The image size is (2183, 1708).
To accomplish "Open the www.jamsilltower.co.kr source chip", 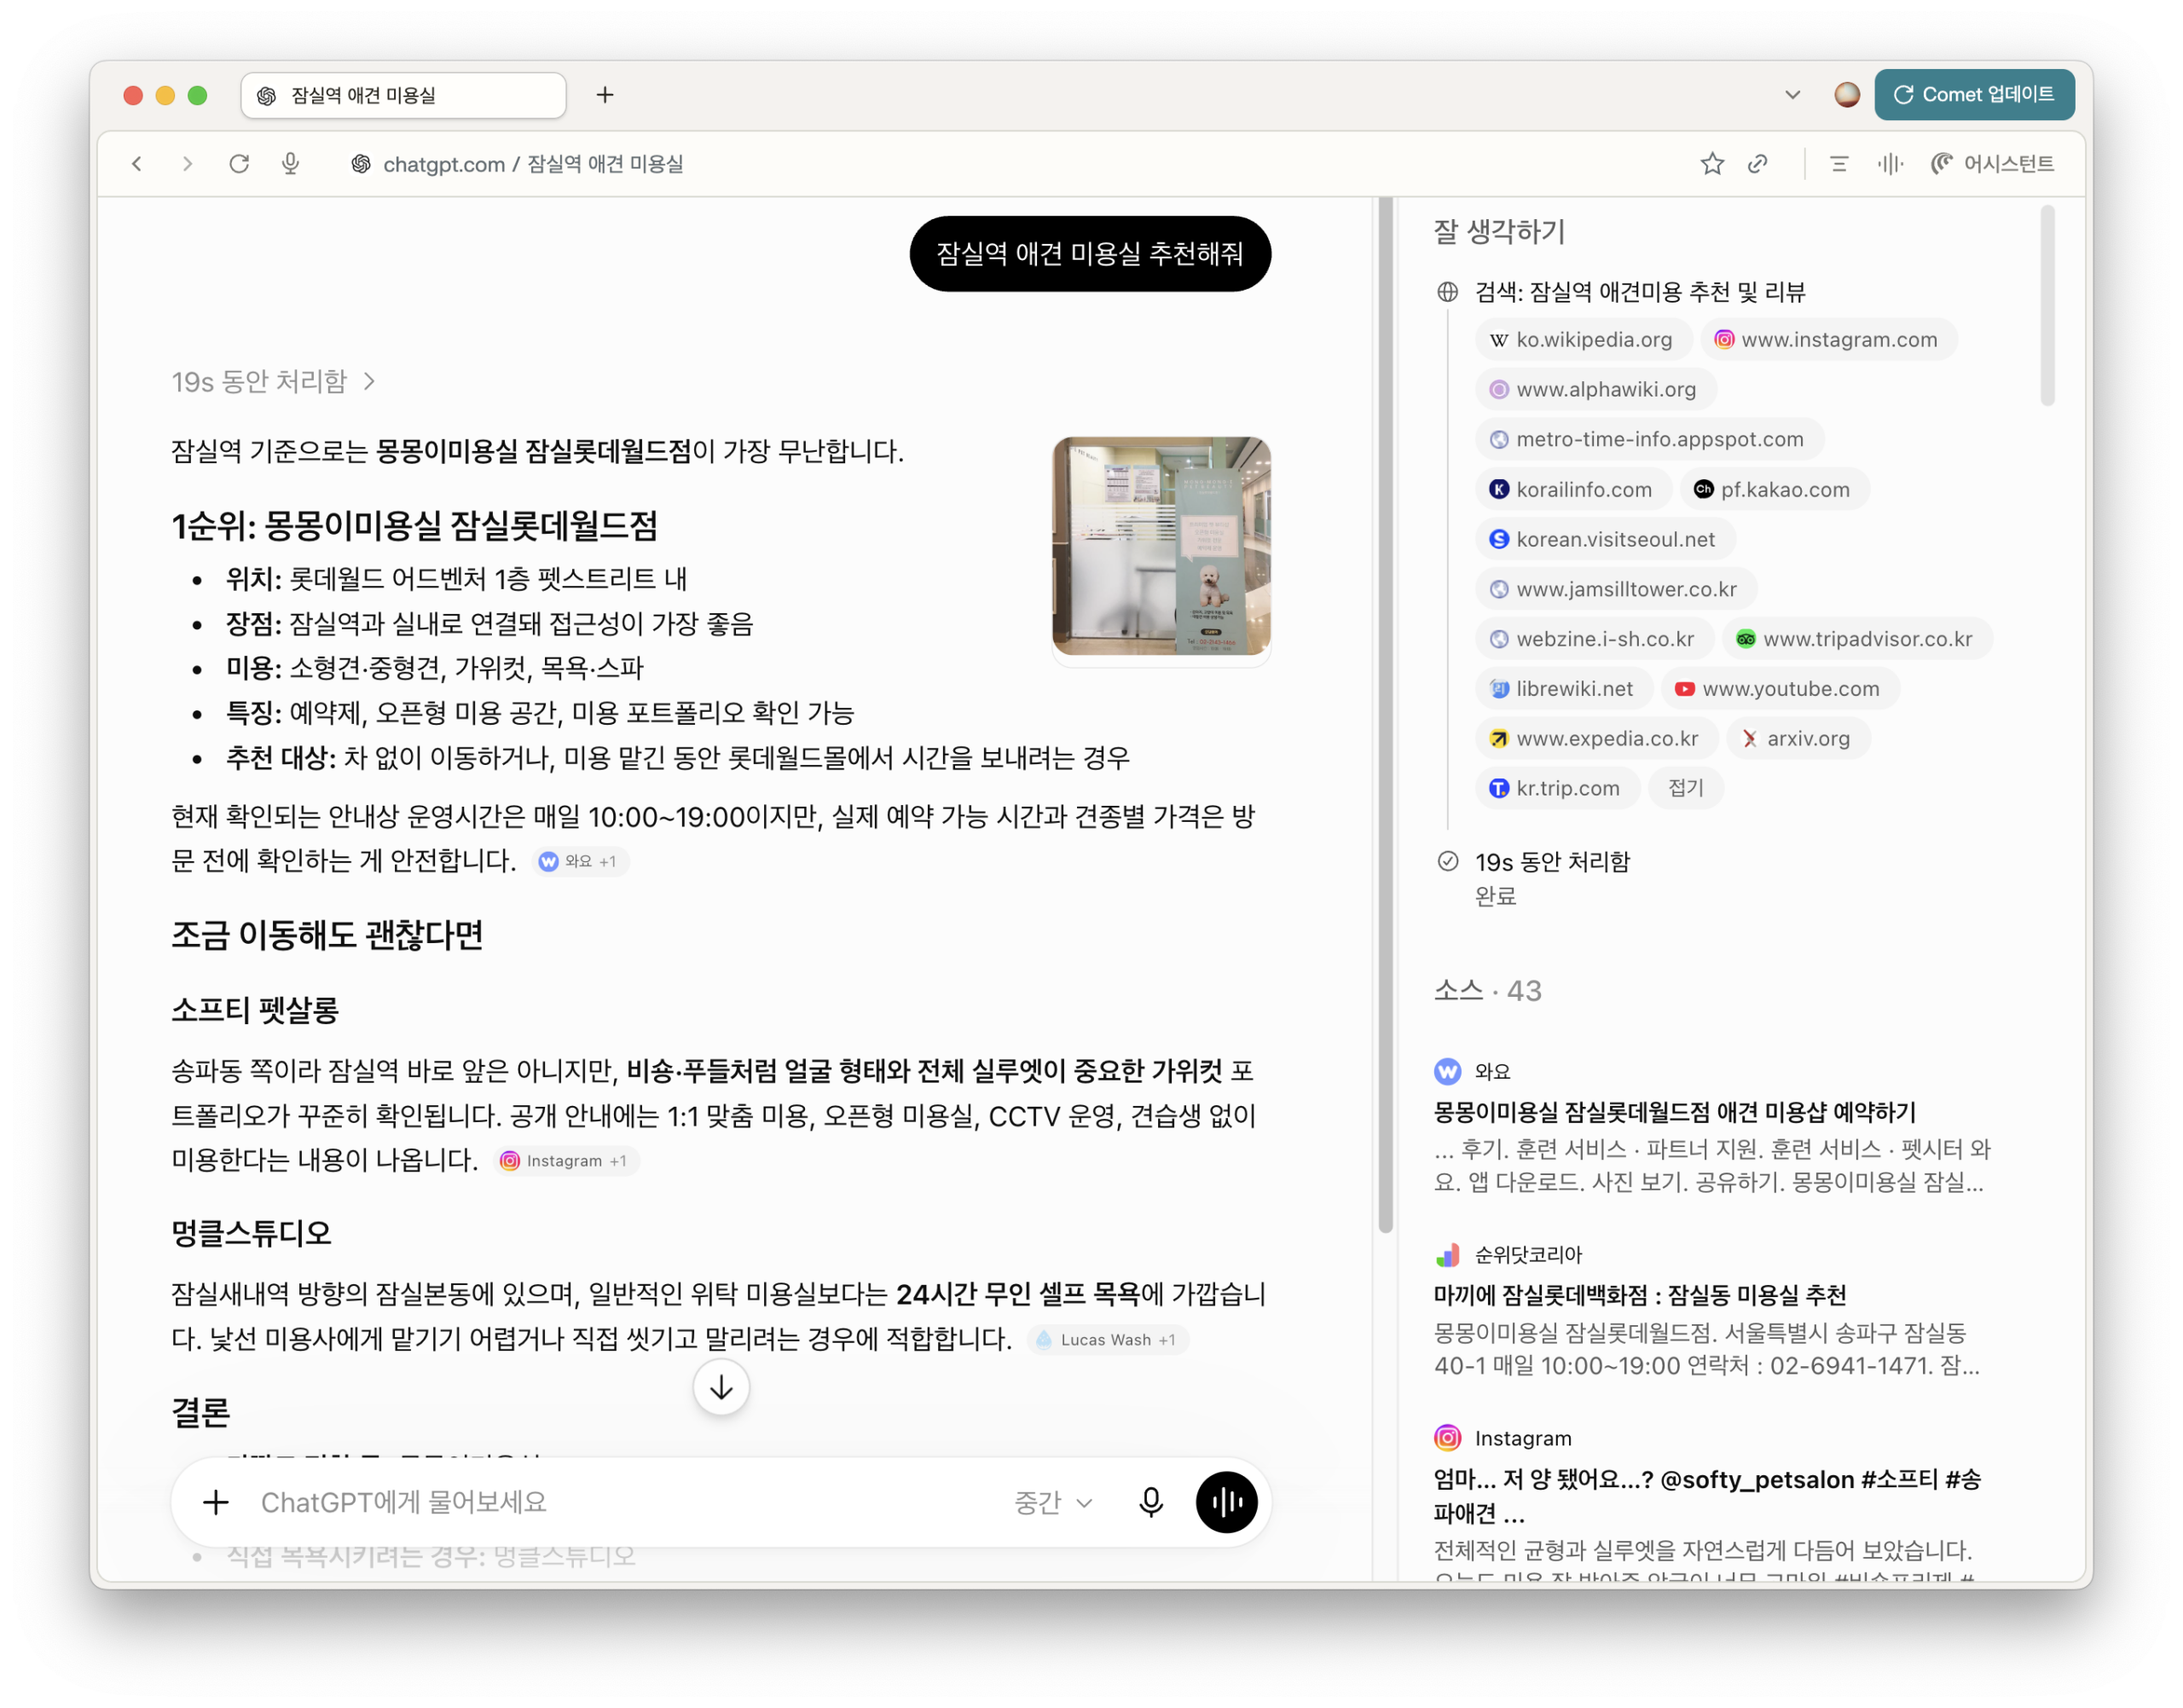I will point(1615,589).
